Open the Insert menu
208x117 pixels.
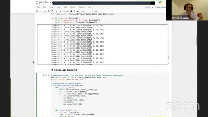click(58, 7)
